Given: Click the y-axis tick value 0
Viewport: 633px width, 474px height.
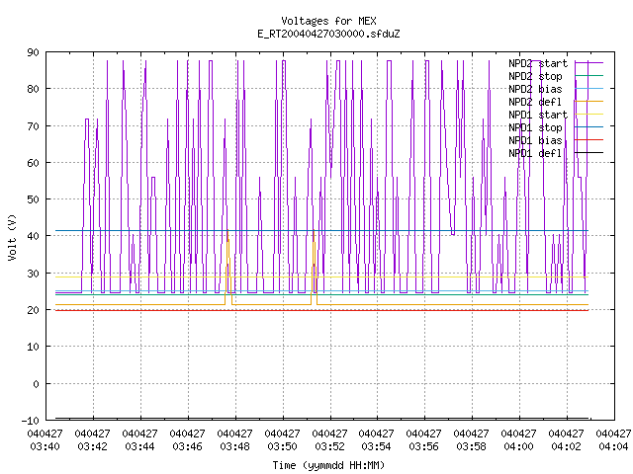Looking at the screenshot, I should 37,384.
